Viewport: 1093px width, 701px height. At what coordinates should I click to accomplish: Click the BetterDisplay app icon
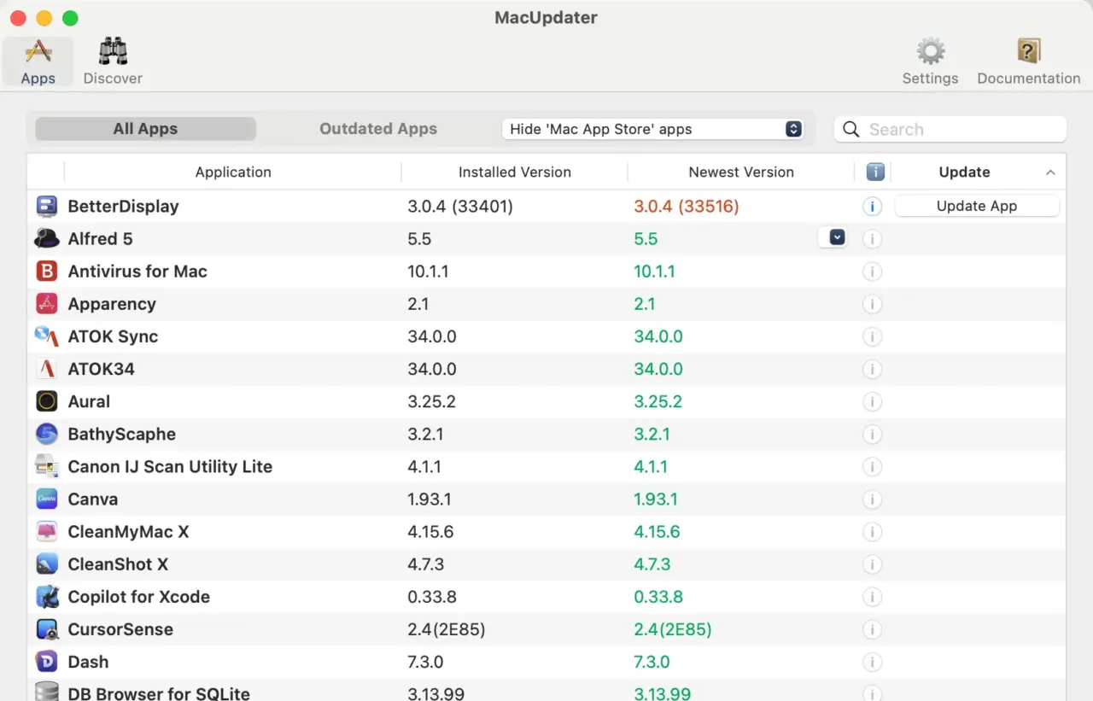pyautogui.click(x=46, y=206)
